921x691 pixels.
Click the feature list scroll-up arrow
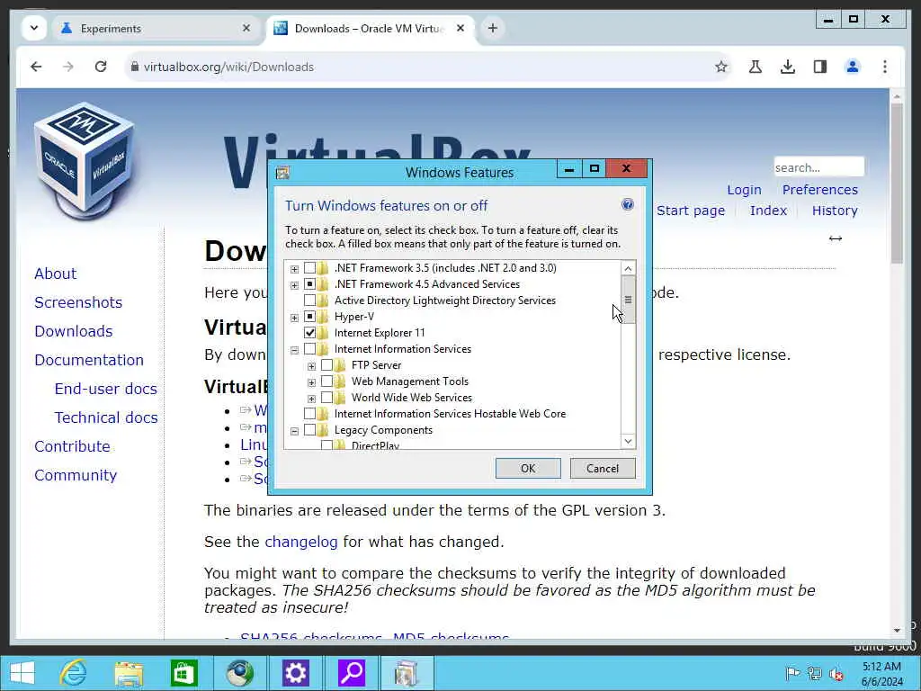click(628, 268)
